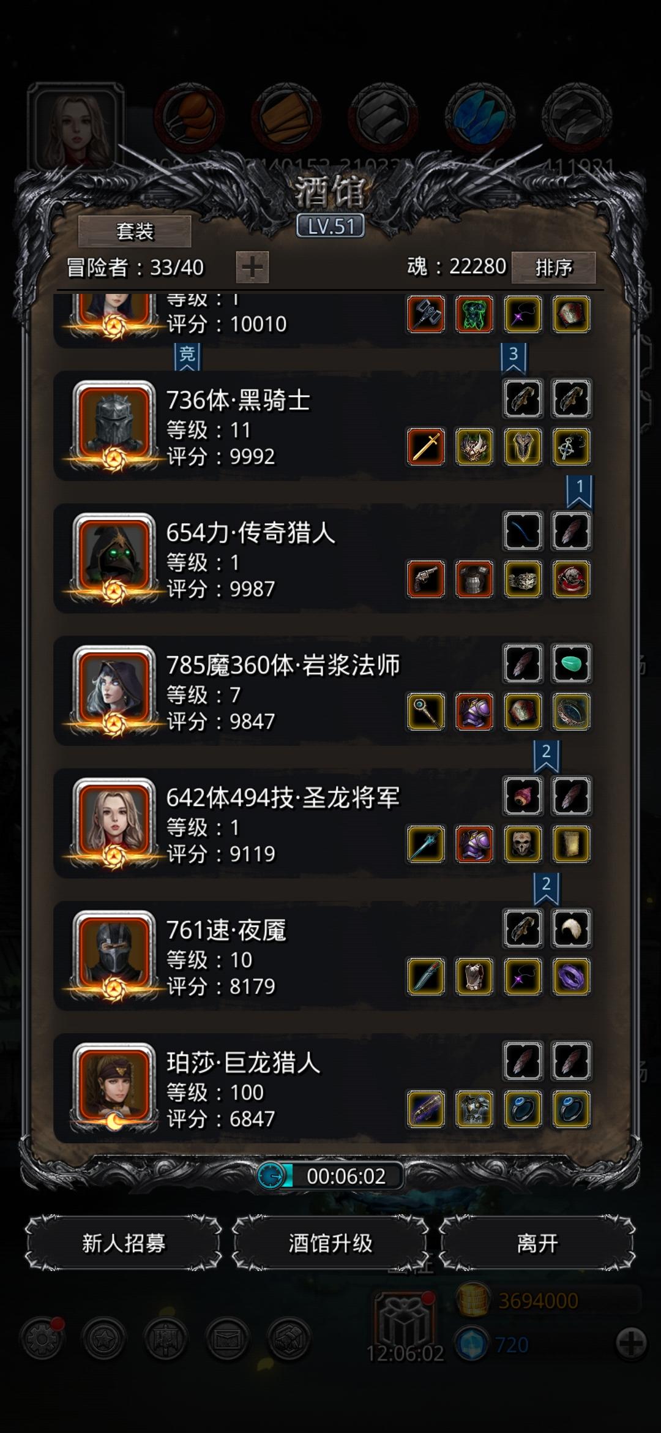Open the gift box reward icon

click(x=404, y=1320)
